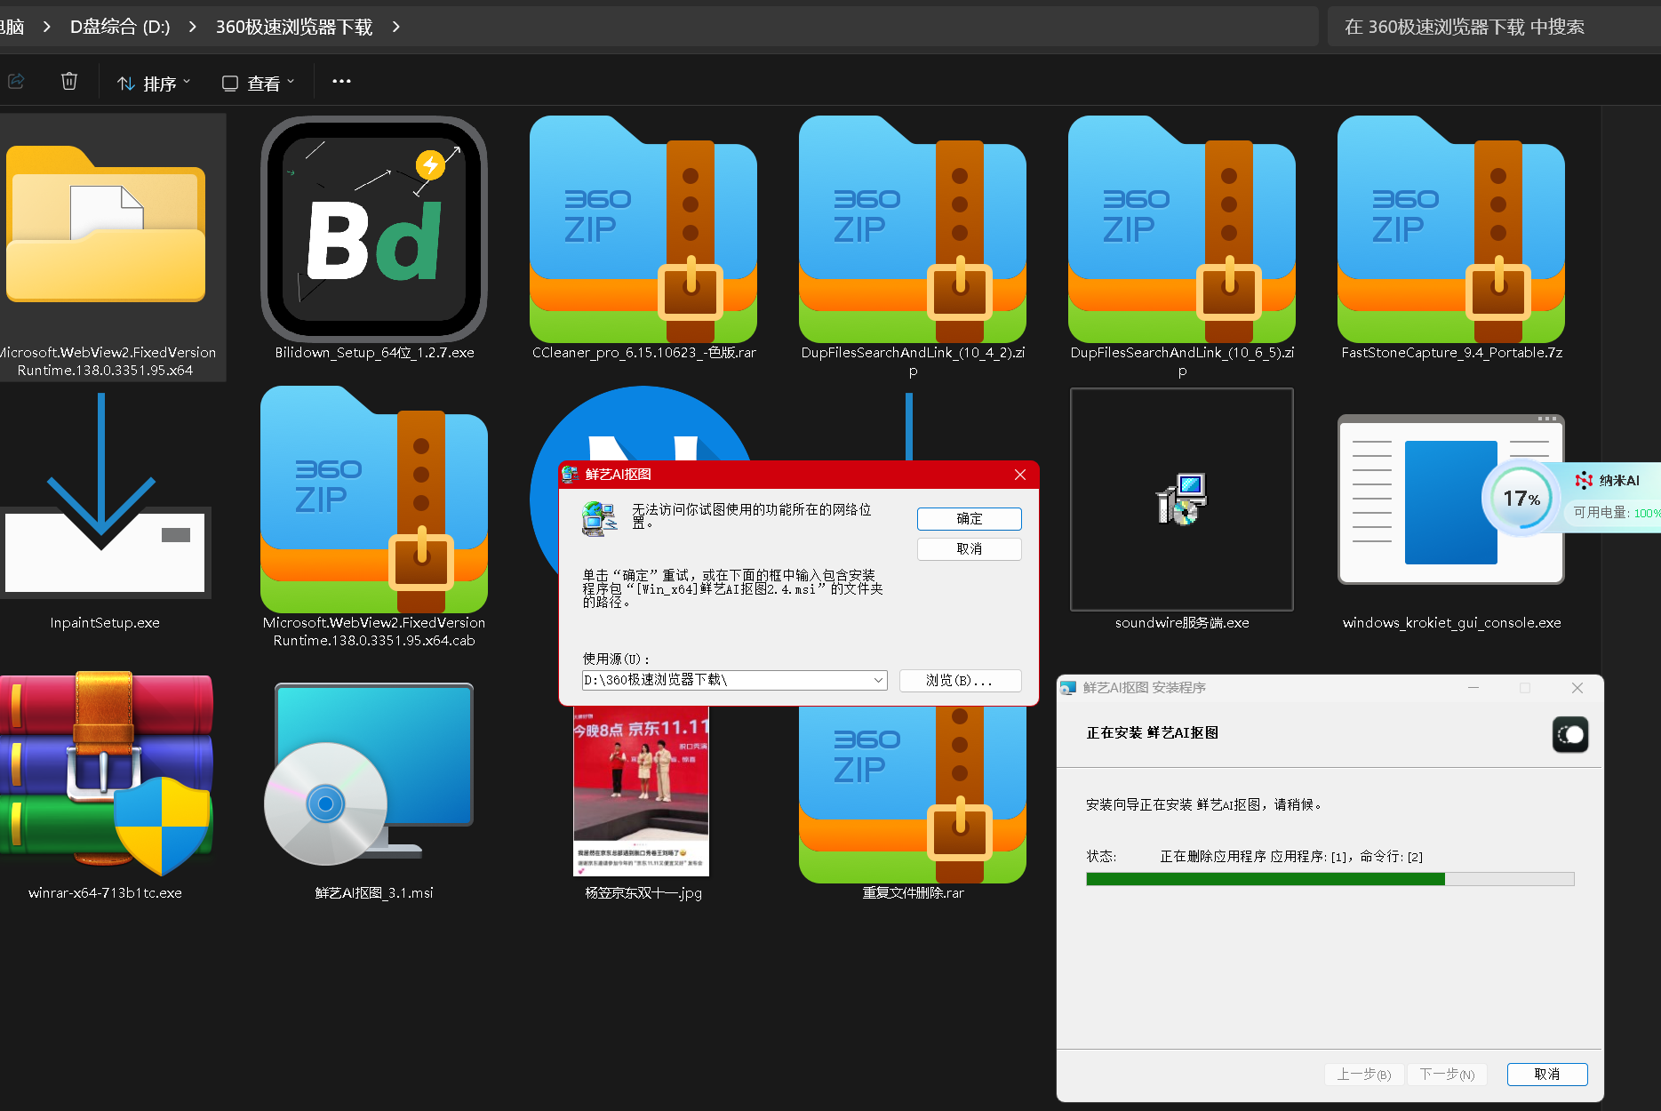The width and height of the screenshot is (1661, 1111).
Task: Expand chevron after 360极速浏览器下载 breadcrumb
Action: [x=396, y=27]
